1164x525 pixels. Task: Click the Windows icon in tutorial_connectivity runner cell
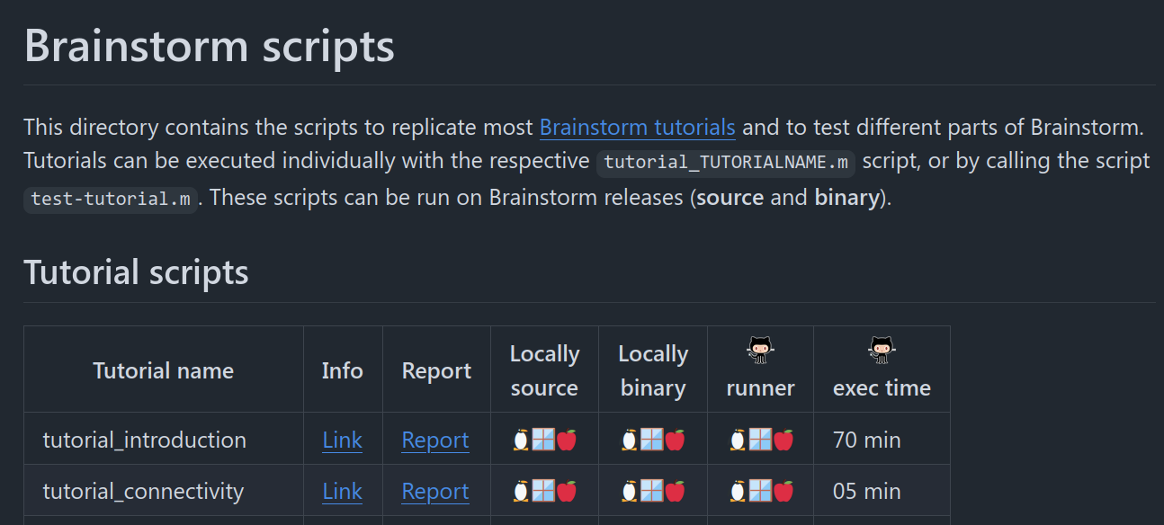tap(761, 492)
